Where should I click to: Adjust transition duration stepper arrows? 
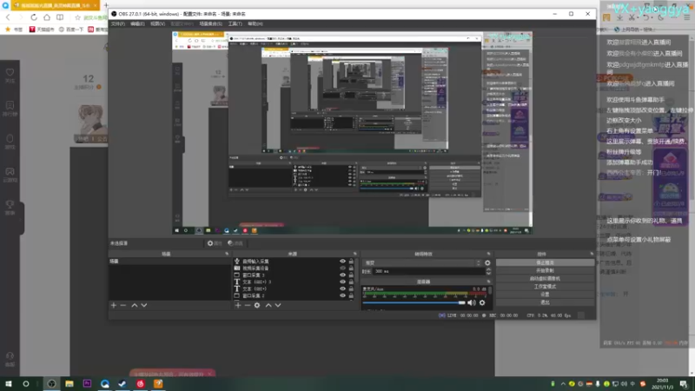[488, 271]
